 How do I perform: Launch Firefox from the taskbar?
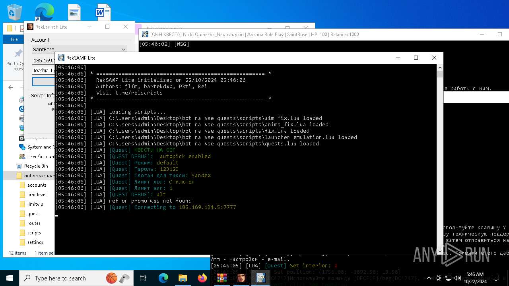[202, 278]
